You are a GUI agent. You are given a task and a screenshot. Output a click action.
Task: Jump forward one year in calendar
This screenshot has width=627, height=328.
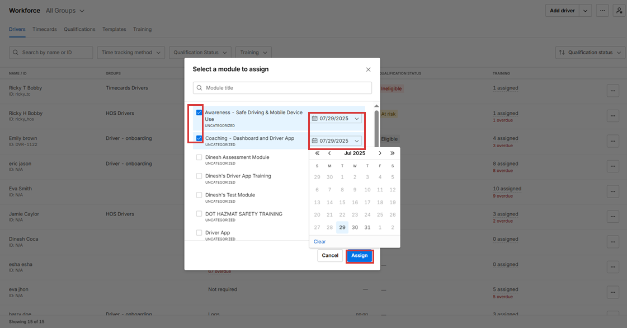(393, 153)
